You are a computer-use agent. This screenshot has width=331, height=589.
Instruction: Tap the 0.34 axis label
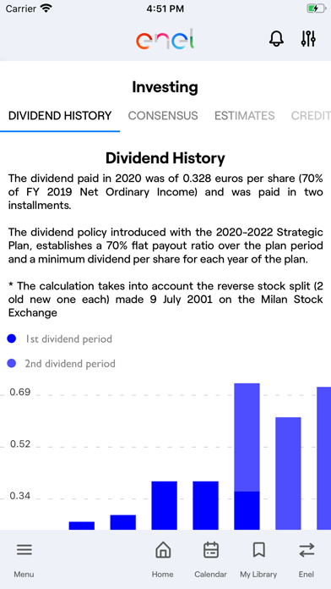[20, 496]
